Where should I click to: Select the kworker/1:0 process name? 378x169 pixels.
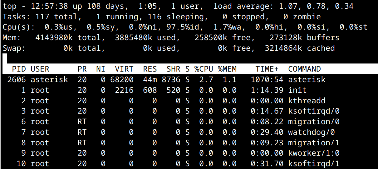click(313, 153)
